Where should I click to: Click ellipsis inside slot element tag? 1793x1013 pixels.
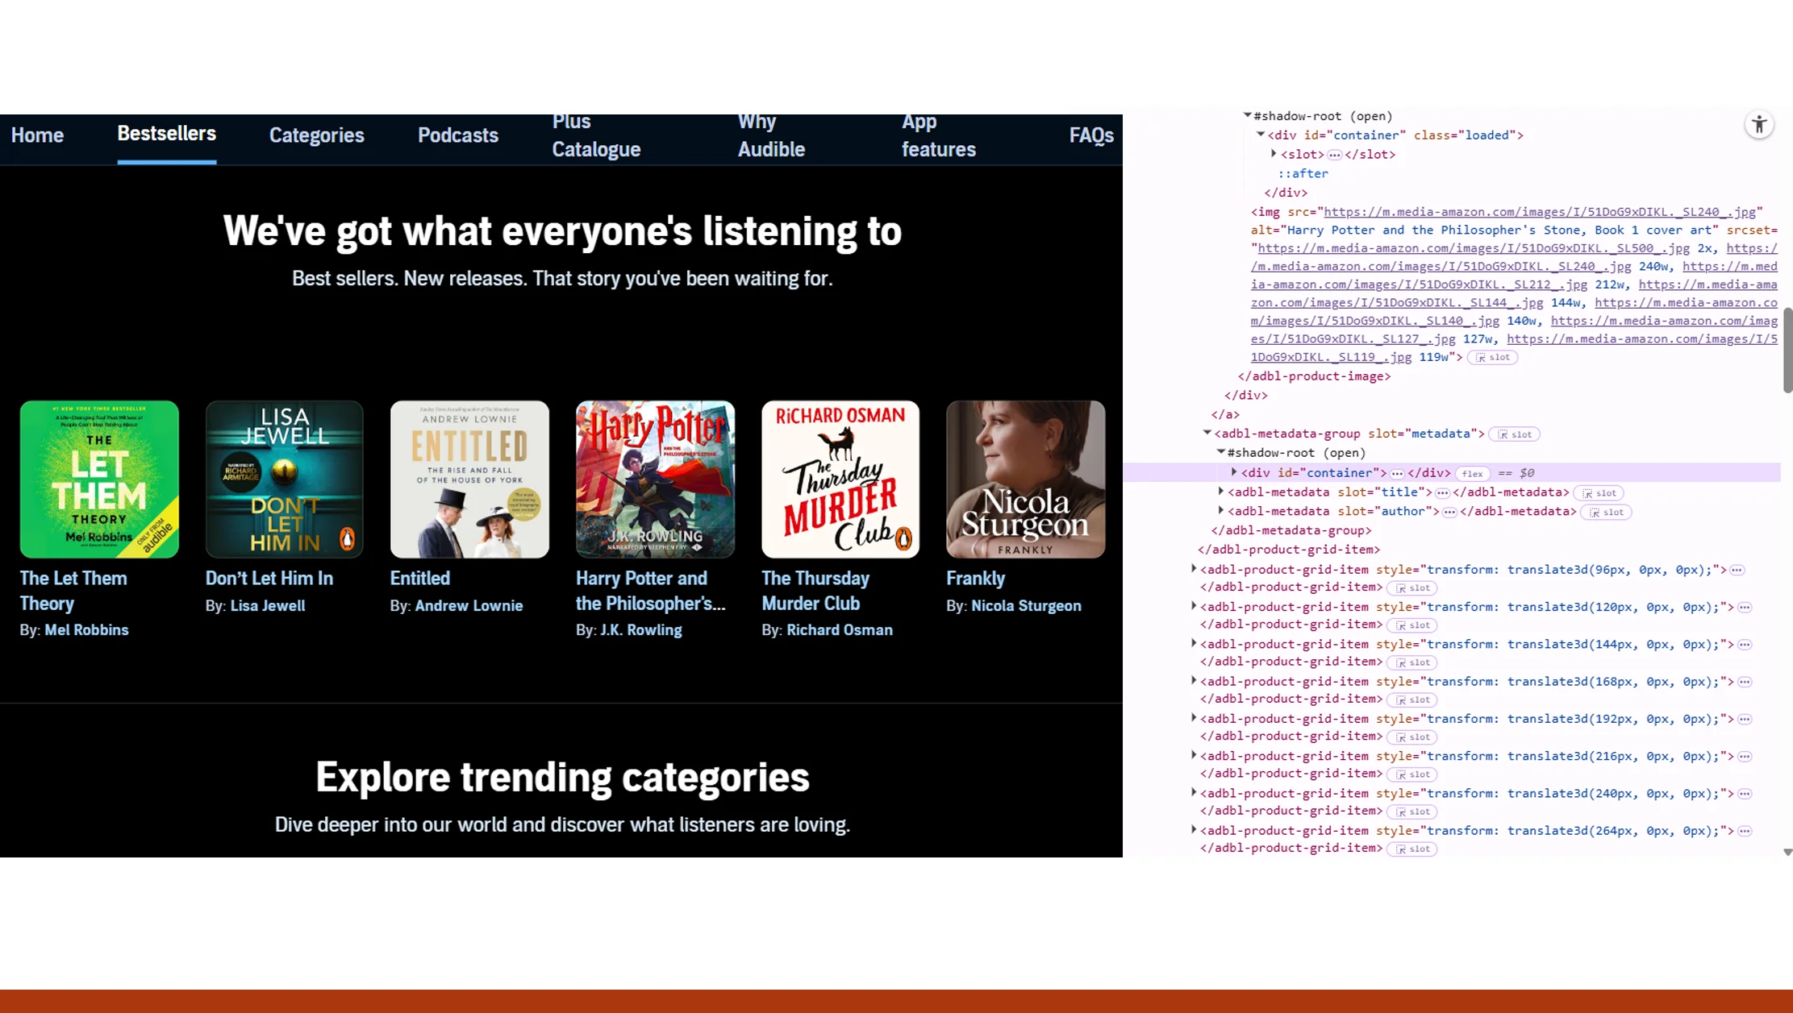pos(1334,155)
